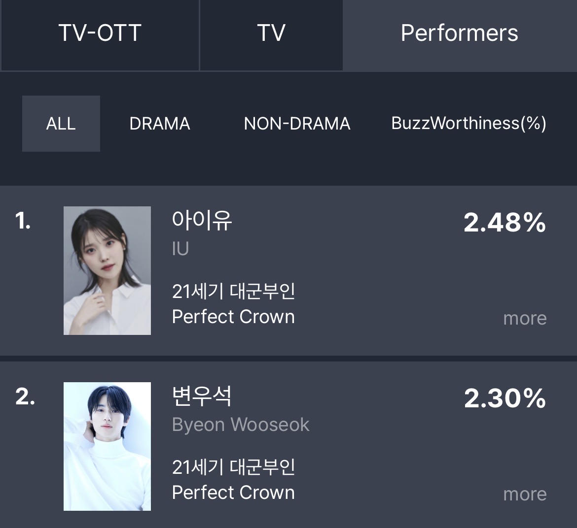Image resolution: width=577 pixels, height=528 pixels.
Task: Expand more details for Byeon Wooseok
Action: (x=525, y=494)
